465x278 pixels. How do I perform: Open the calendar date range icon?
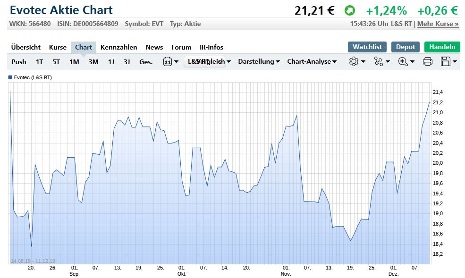(x=168, y=62)
